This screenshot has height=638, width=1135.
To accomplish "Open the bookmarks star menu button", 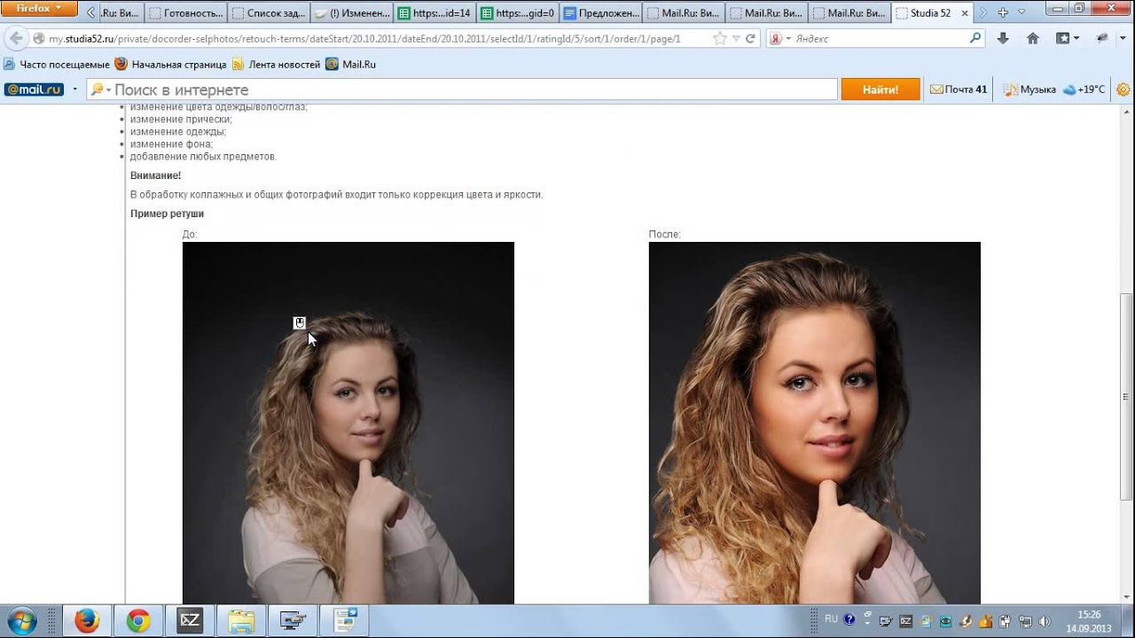I will (x=1068, y=39).
